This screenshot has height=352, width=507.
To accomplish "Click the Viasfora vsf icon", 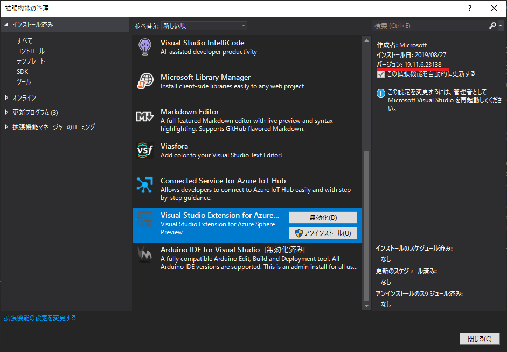I will [x=145, y=150].
